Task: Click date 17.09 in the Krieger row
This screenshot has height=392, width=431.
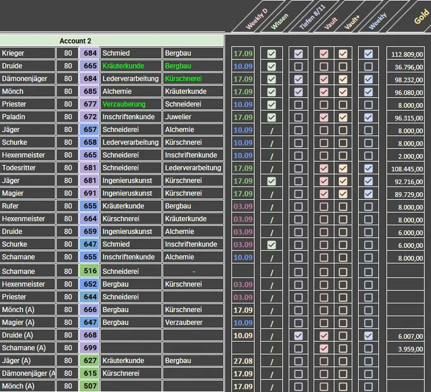Action: point(243,53)
